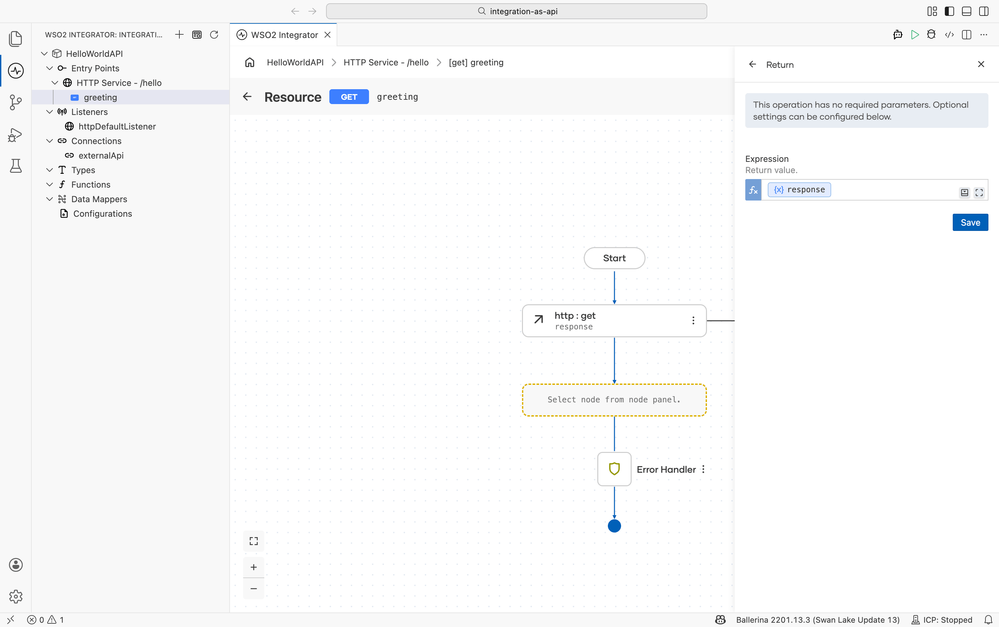
Task: Expand the expression editor to full size
Action: (979, 193)
